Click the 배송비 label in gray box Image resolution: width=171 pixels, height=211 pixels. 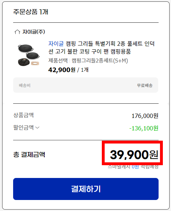(24, 85)
